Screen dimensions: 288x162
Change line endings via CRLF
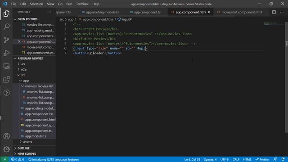pos(236,159)
